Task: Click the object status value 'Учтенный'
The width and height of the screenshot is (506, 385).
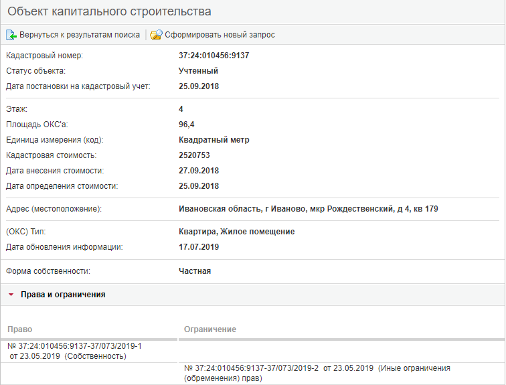Action: point(198,71)
